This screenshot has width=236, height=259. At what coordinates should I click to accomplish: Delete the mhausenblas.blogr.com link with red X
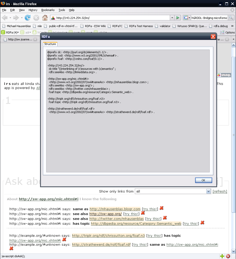pyautogui.click(x=161, y=208)
